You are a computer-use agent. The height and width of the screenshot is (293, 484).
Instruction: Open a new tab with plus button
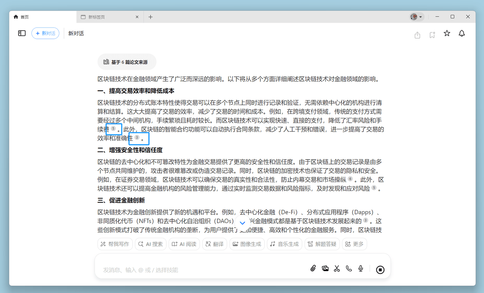pyautogui.click(x=150, y=17)
